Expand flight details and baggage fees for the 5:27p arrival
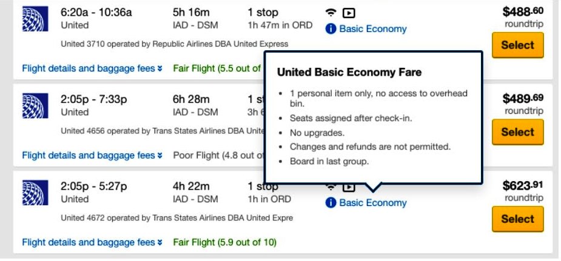The height and width of the screenshot is (261, 561). (x=92, y=242)
